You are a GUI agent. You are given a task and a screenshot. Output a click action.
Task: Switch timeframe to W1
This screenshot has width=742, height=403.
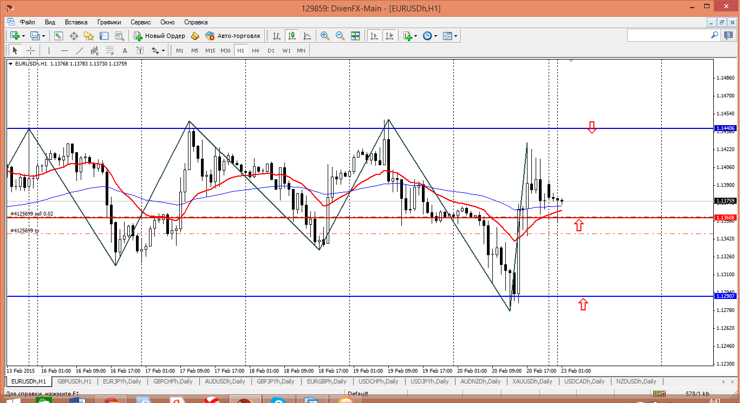pyautogui.click(x=286, y=50)
